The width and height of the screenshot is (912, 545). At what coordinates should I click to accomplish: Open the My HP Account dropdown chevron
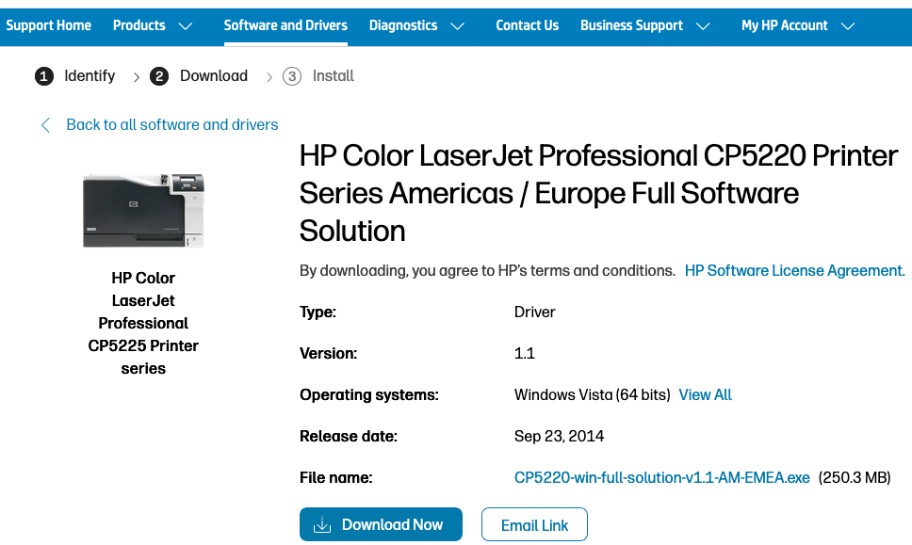(848, 26)
